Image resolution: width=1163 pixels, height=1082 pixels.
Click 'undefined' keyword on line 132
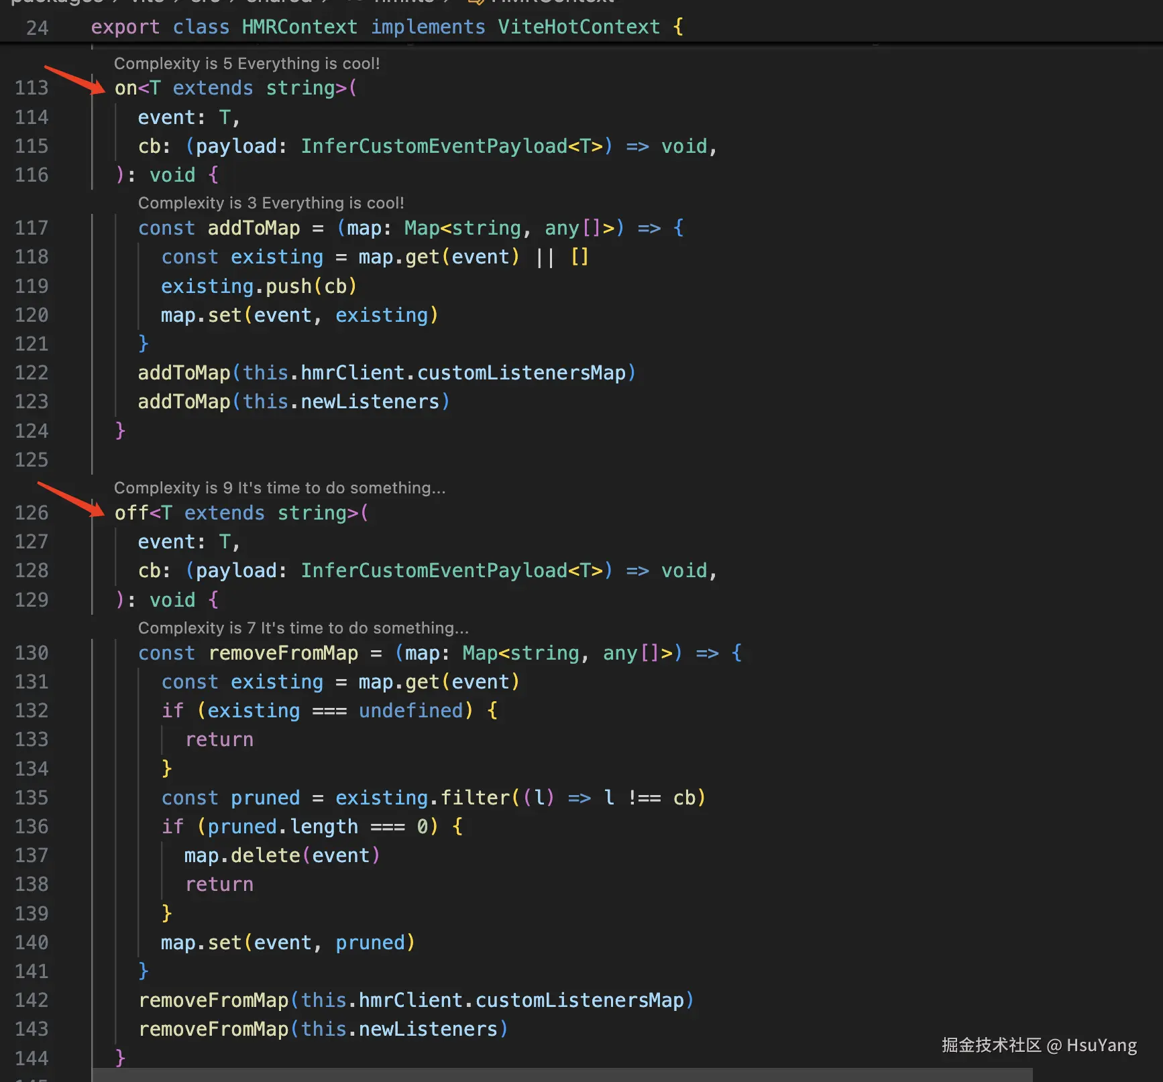[x=410, y=711]
